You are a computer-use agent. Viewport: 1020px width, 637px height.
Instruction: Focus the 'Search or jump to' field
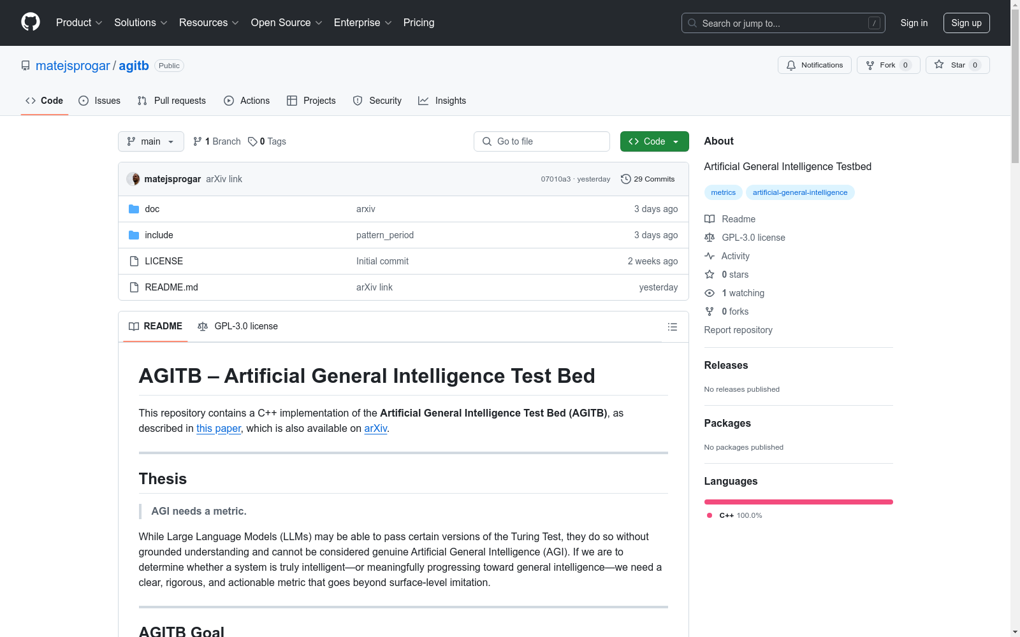click(783, 23)
